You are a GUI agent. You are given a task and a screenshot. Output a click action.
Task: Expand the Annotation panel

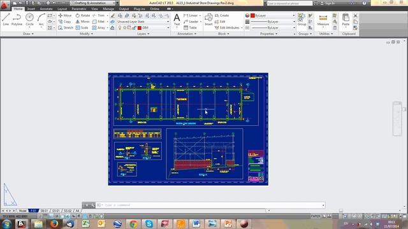[187, 34]
